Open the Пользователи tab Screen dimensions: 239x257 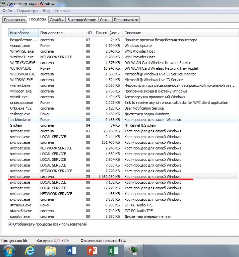point(126,20)
